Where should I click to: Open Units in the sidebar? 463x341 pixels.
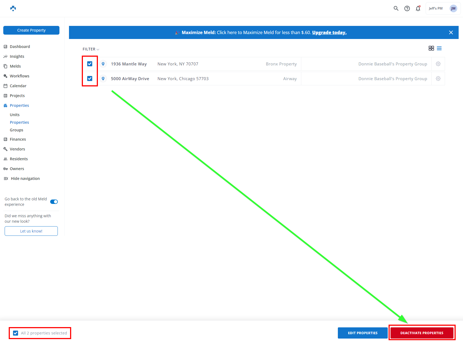point(15,115)
